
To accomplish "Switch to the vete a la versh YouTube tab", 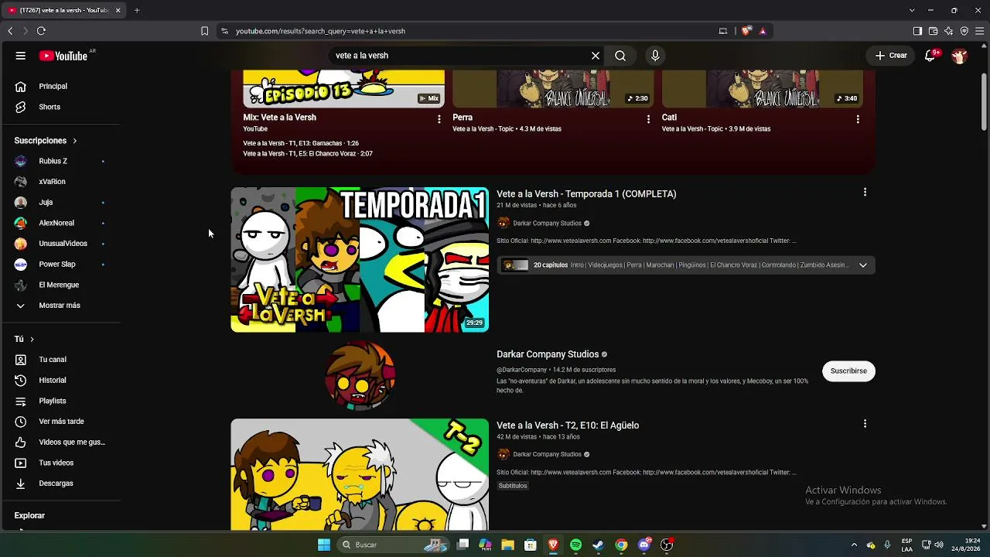I will click(x=64, y=10).
